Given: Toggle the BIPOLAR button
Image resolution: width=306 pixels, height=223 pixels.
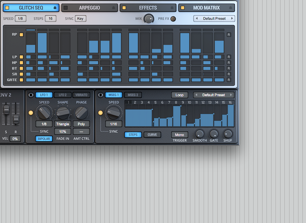Looking at the screenshot, I should click(44, 139).
